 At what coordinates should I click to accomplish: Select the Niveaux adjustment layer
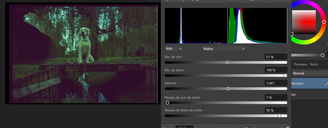point(310,83)
